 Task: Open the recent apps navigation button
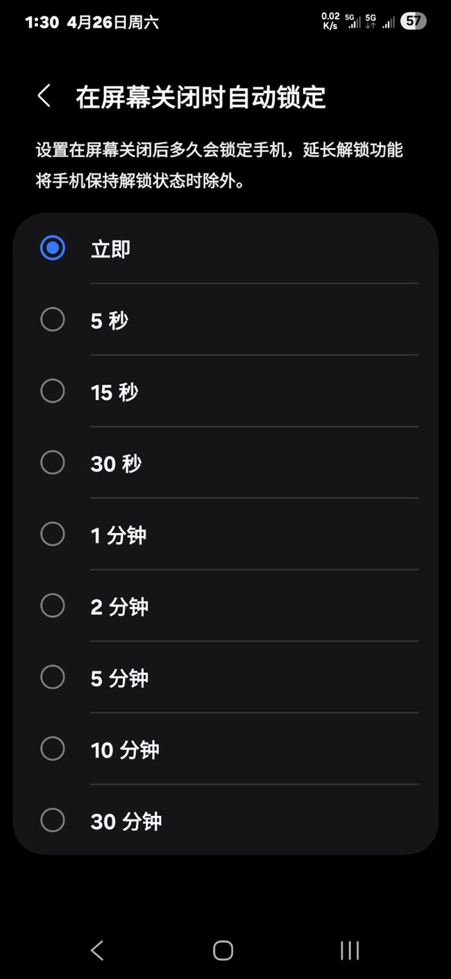pyautogui.click(x=349, y=951)
